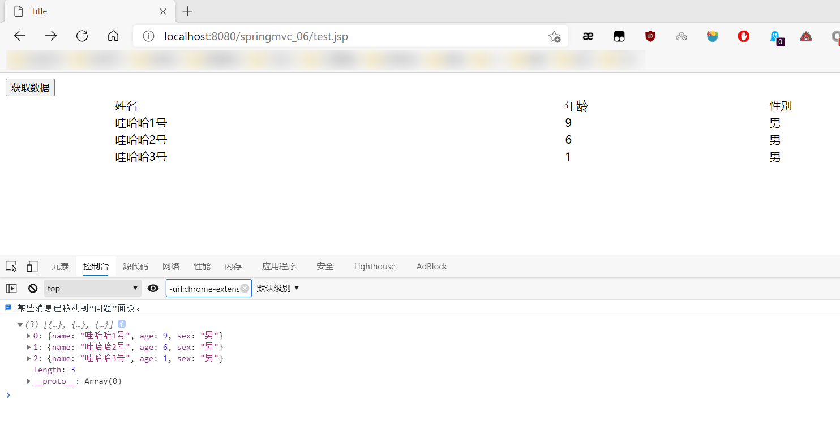The height and width of the screenshot is (446, 840).
Task: Add this page to favorites
Action: tap(554, 37)
